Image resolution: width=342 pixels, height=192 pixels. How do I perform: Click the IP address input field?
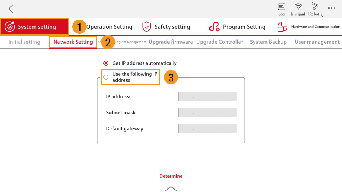pos(208,97)
